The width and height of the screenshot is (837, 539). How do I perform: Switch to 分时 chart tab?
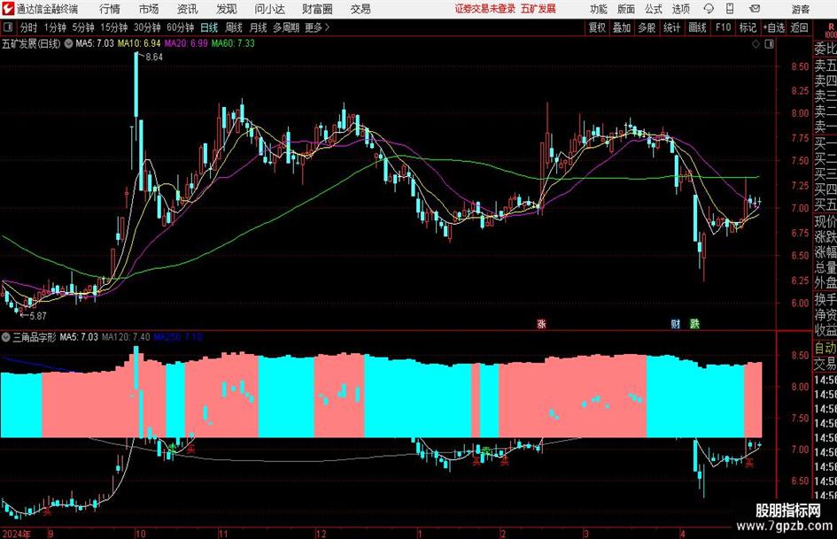point(28,27)
